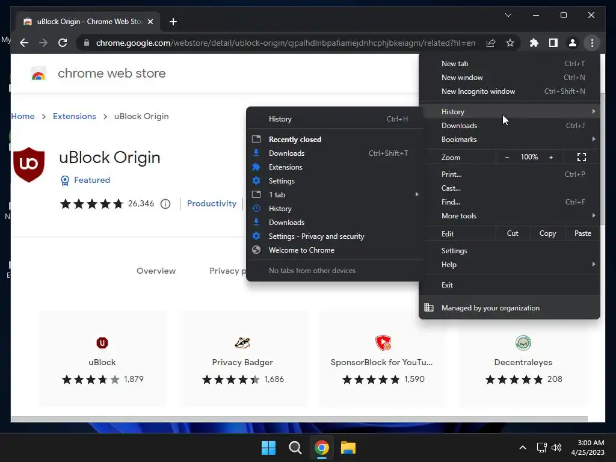Click the padlock site info icon
This screenshot has width=616, height=462.
pyautogui.click(x=87, y=43)
